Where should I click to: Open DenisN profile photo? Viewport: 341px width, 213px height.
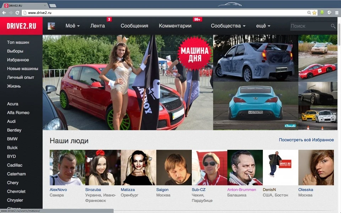tap(281, 168)
